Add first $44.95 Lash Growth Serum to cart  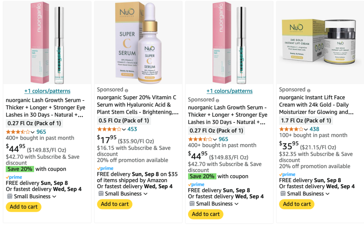(24, 207)
